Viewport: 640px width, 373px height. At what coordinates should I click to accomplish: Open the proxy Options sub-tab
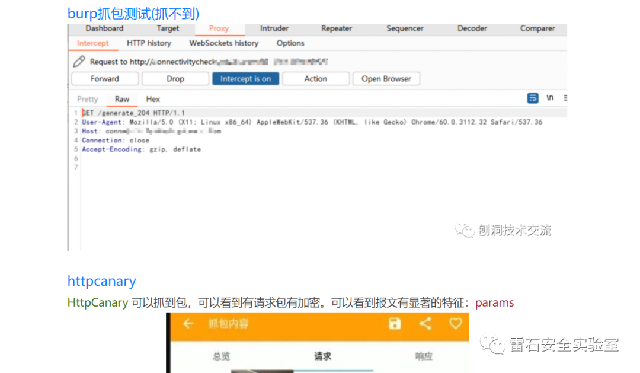(290, 43)
